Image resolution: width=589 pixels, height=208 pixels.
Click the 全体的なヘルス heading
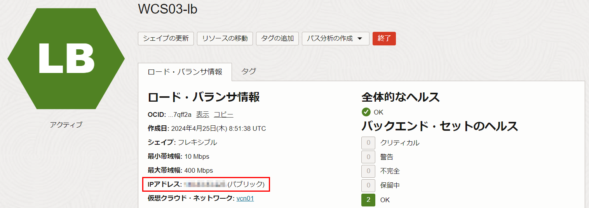(401, 97)
